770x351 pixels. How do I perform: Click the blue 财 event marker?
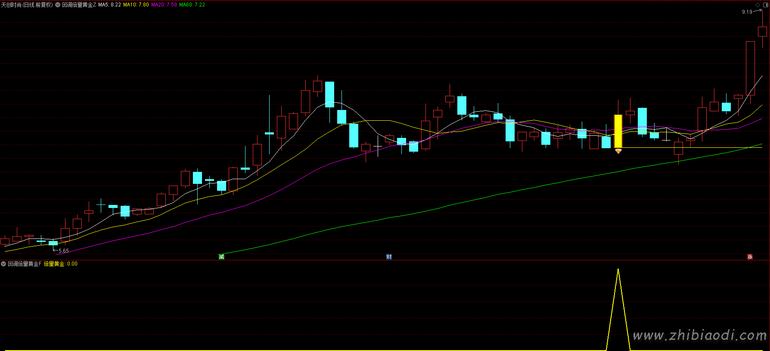[389, 257]
